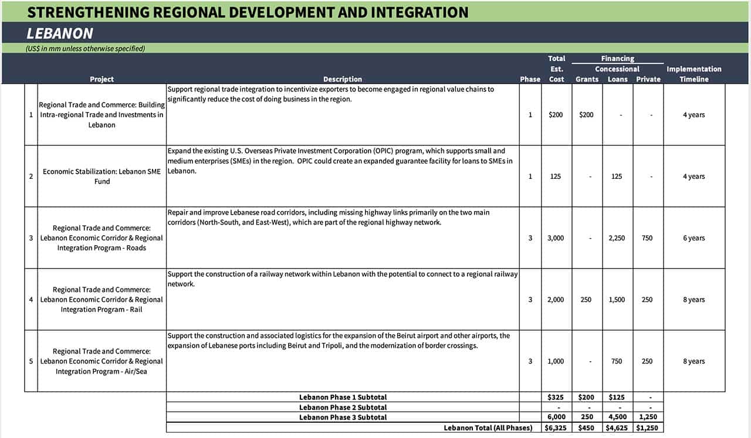Select the $4,625 total loans cell
The height and width of the screenshot is (438, 751).
(x=617, y=427)
